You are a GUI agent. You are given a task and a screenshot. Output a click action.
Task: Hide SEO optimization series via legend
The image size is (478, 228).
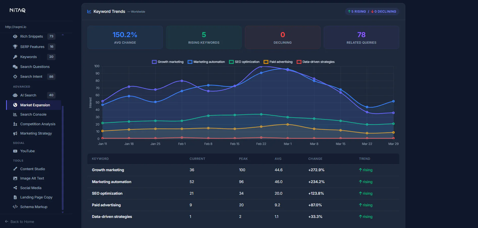coord(244,62)
